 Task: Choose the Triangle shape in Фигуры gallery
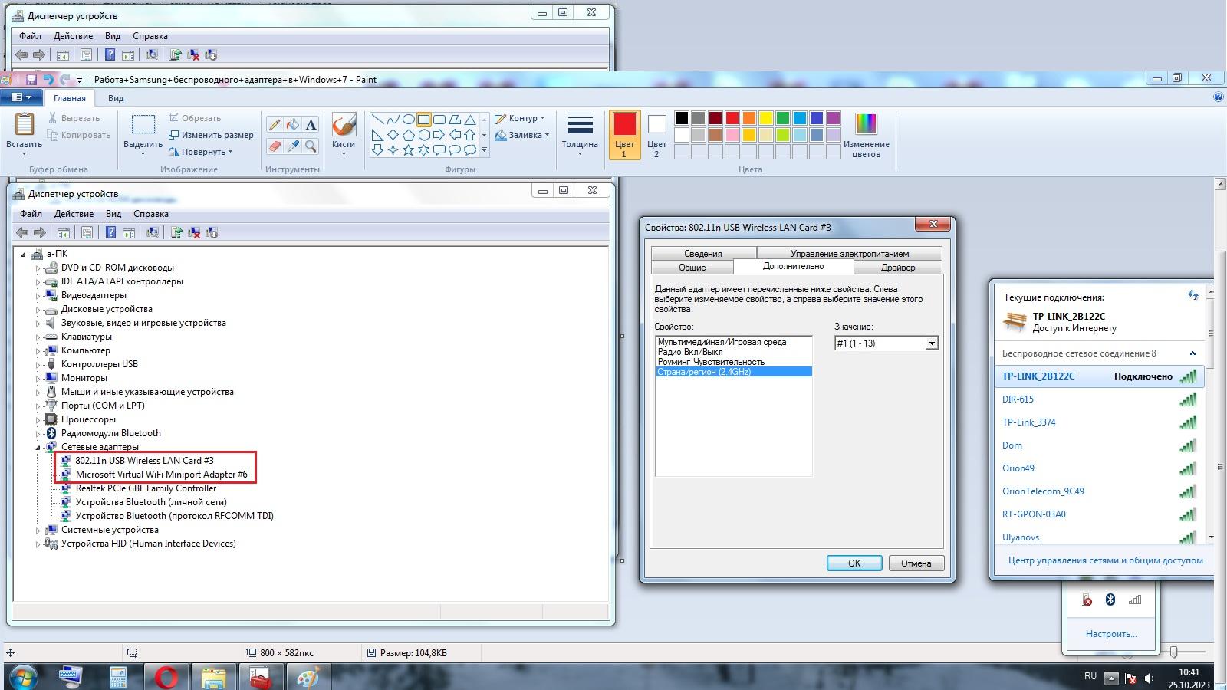[469, 120]
